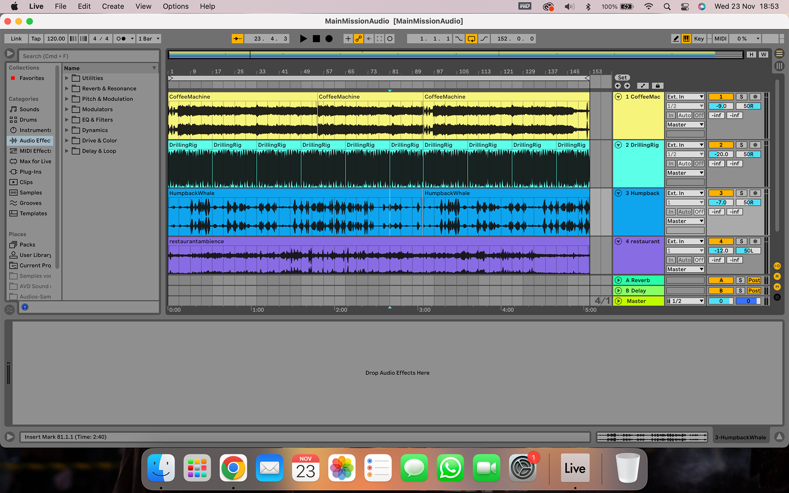
Task: Toggle the Metronome button
Action: 121,39
